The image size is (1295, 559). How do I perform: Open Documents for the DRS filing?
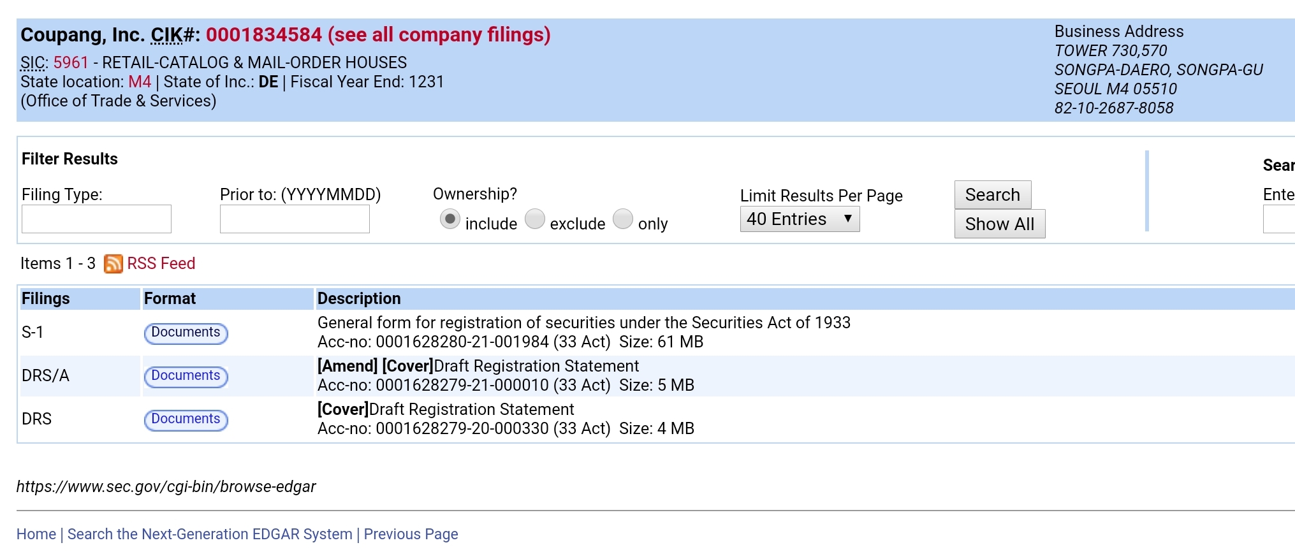pos(186,419)
